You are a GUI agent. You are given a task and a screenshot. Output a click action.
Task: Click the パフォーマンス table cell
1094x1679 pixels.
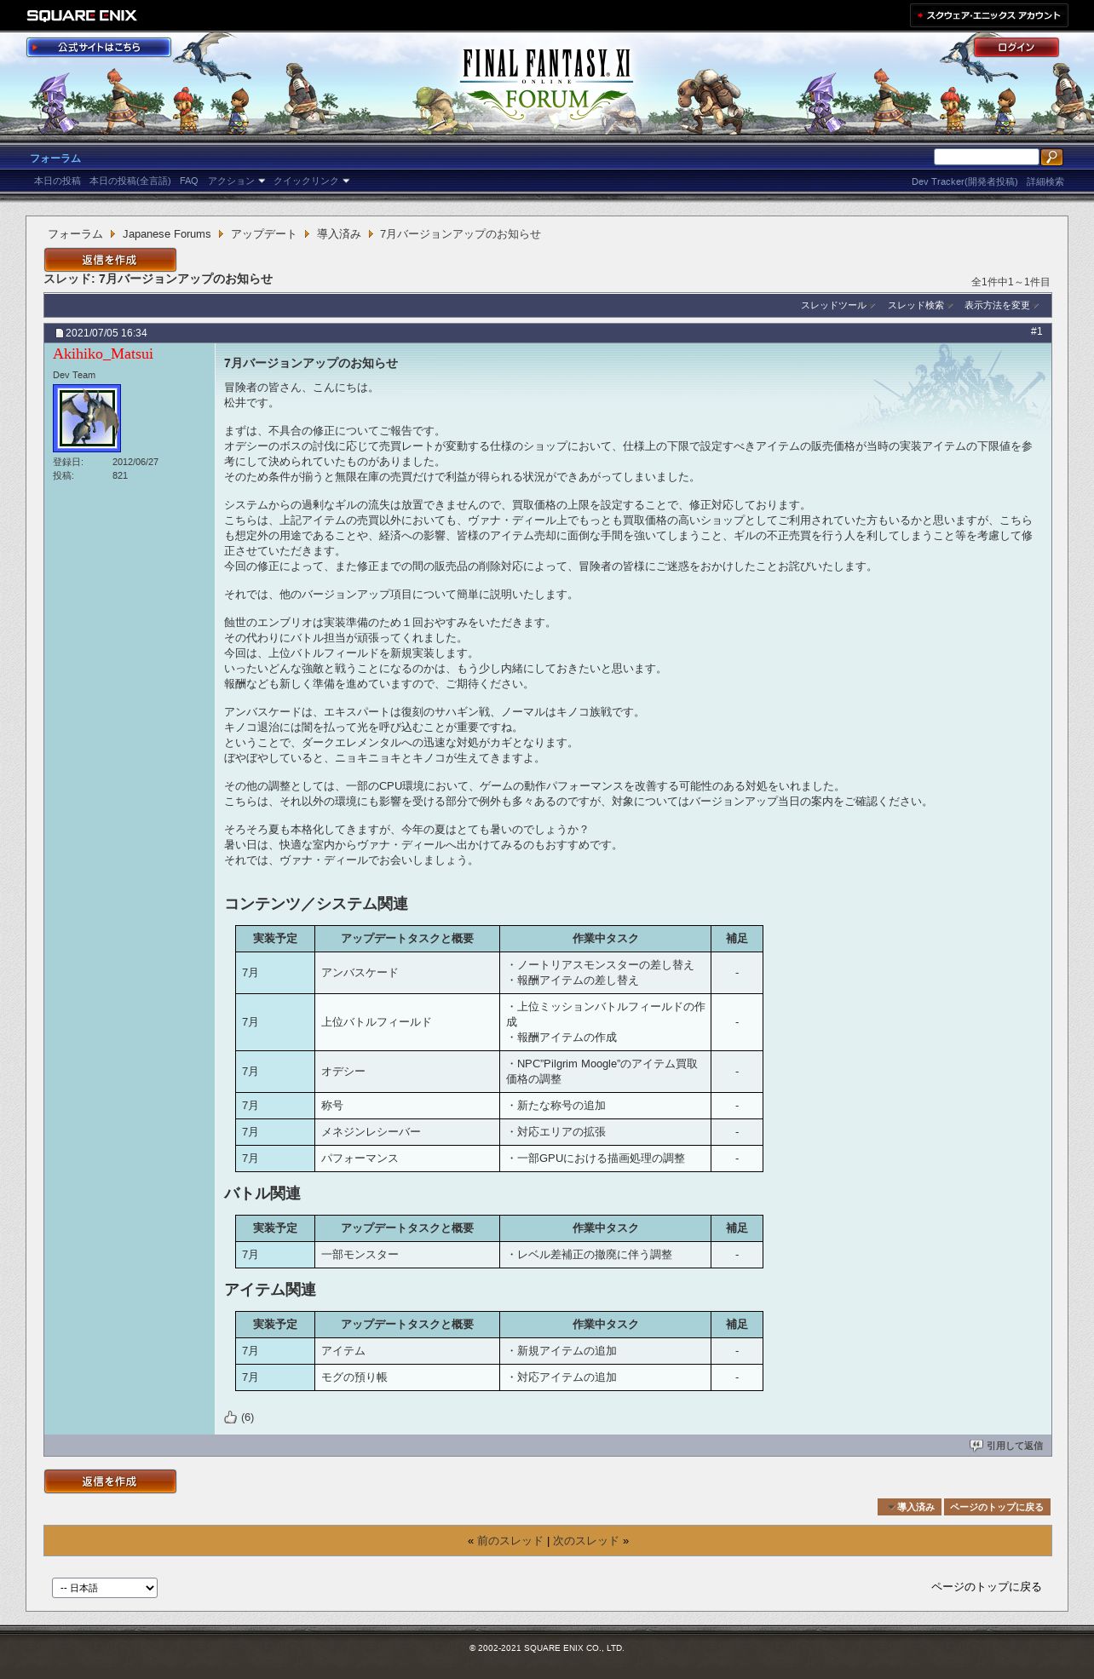[x=407, y=1159]
